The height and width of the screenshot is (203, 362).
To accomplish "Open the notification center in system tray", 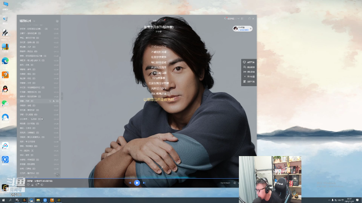I will click(357, 200).
